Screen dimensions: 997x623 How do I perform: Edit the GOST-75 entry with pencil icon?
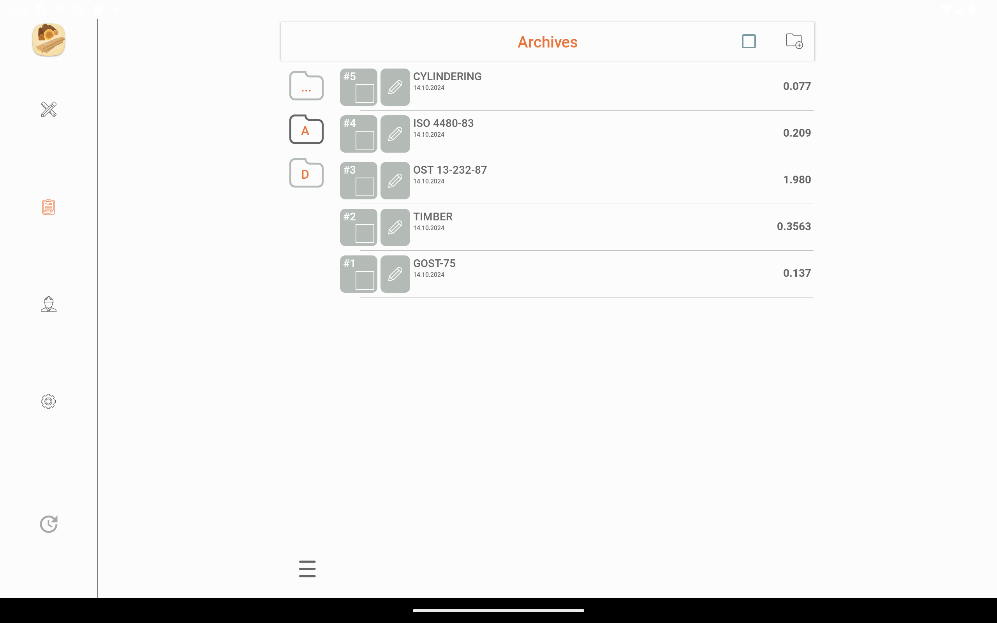pos(395,274)
